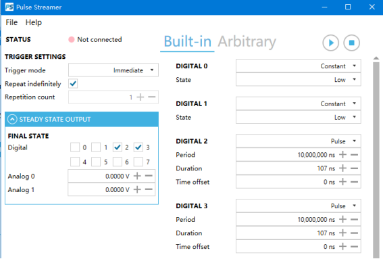Enable final state Digital channel 6
Viewport: 383px width, 259px height.
pyautogui.click(x=118, y=162)
